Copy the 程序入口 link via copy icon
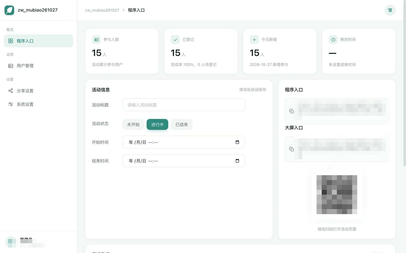 [x=292, y=111]
